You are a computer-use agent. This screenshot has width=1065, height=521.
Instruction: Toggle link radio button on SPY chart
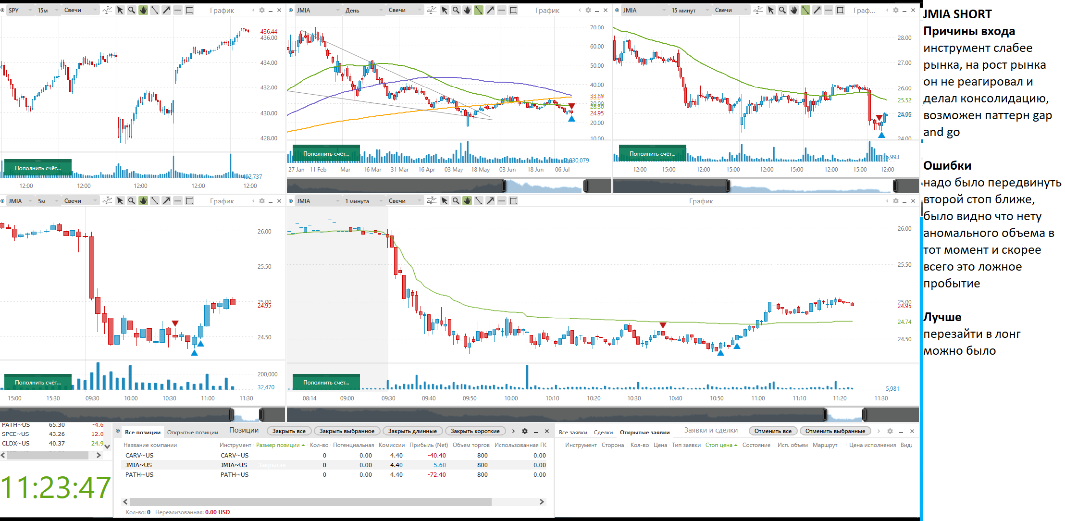coord(3,10)
